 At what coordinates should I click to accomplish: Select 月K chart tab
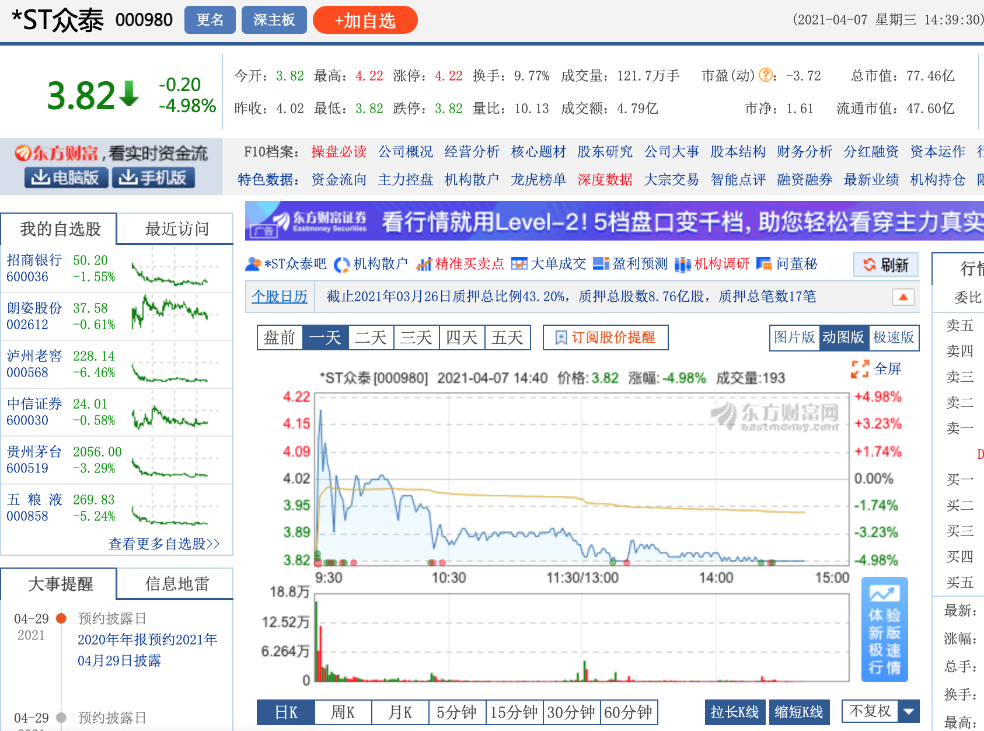click(400, 712)
